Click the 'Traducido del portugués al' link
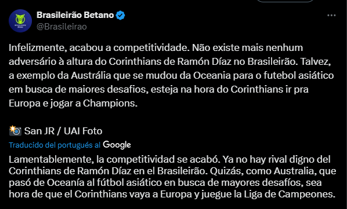 [55, 145]
